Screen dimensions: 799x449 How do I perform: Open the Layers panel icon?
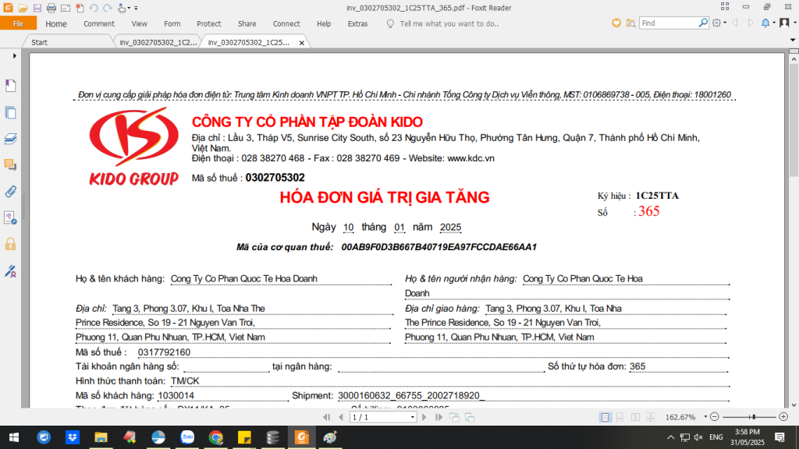[x=10, y=139]
